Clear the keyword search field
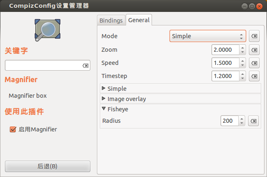267x177 pixels. (x=85, y=66)
